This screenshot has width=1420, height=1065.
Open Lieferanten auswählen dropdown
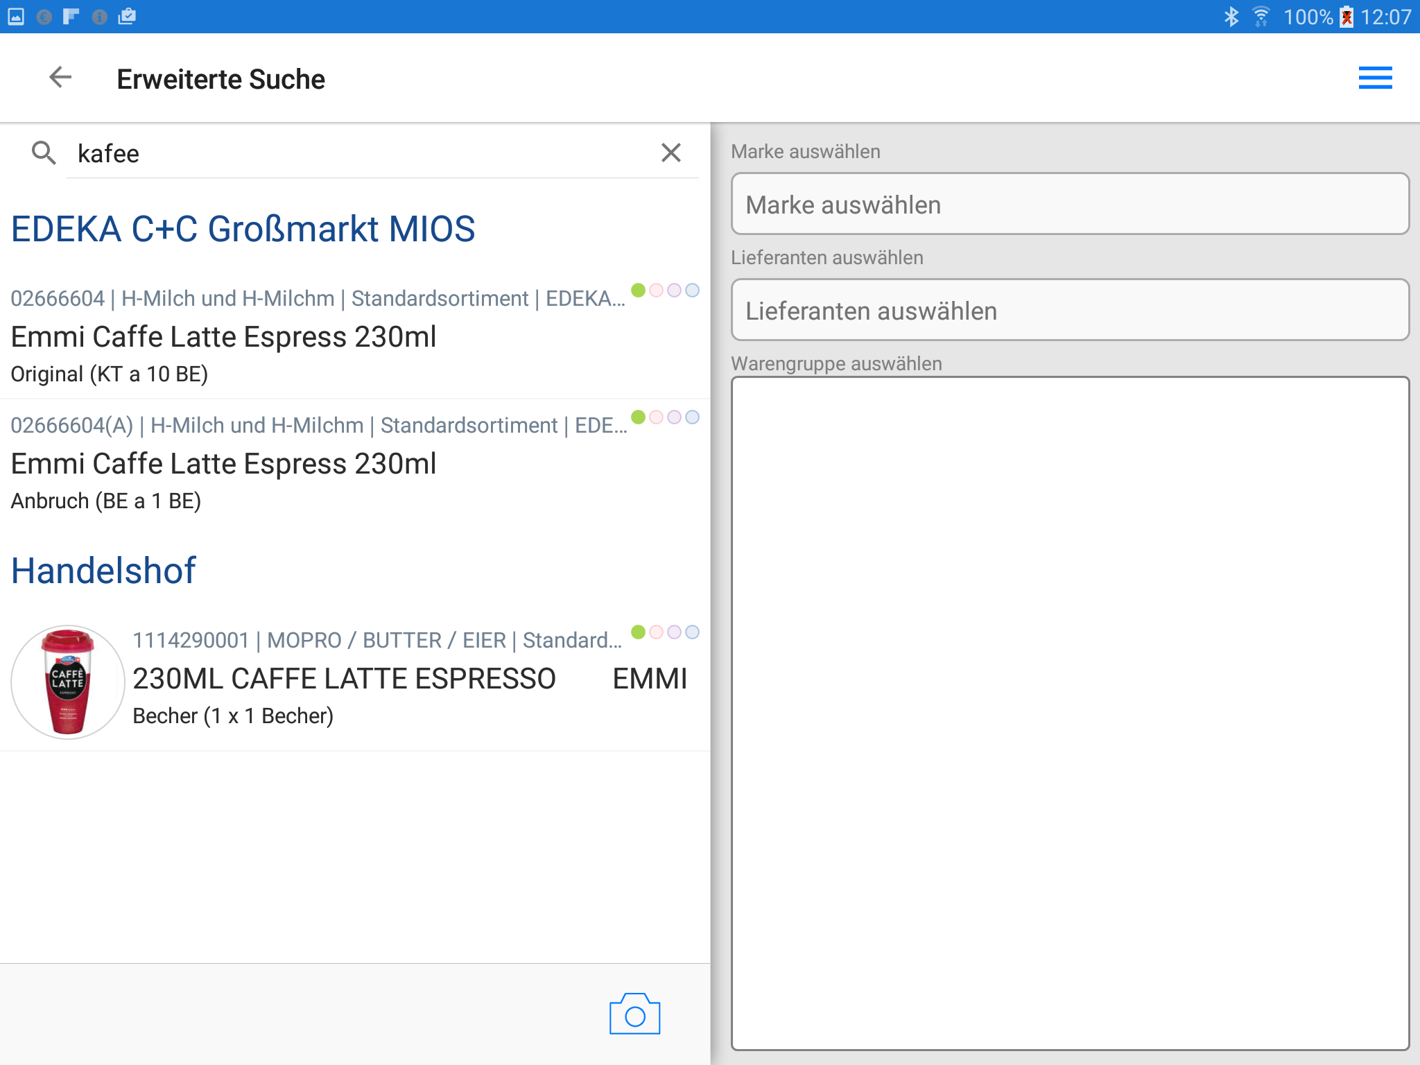pyautogui.click(x=1069, y=311)
